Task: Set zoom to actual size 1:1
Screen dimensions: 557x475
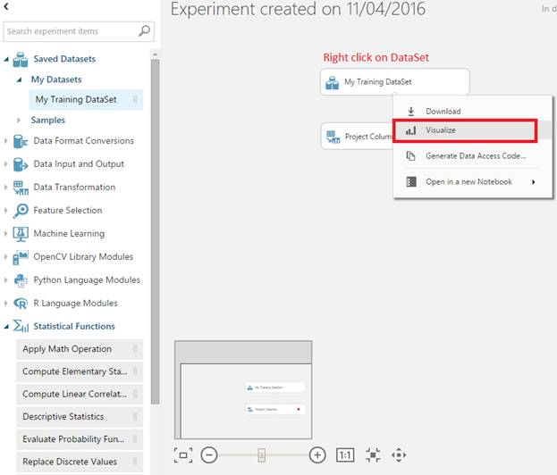Action: click(345, 455)
